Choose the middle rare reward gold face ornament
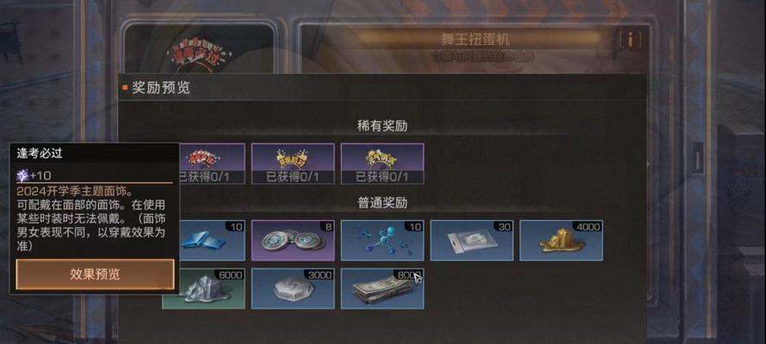 pyautogui.click(x=293, y=163)
